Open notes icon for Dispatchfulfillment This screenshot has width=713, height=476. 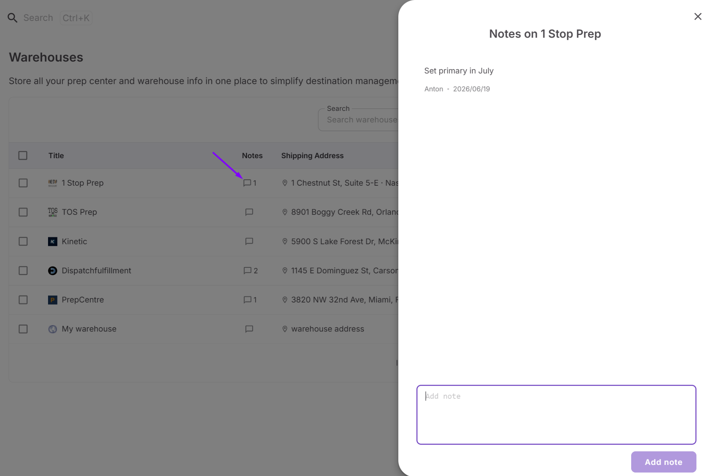[247, 271]
